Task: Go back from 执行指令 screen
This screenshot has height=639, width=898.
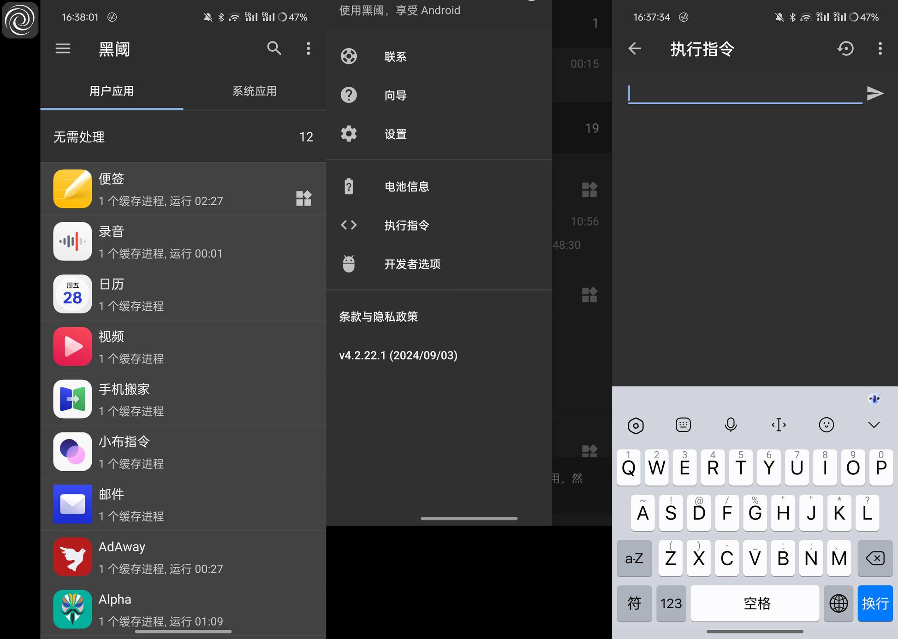Action: 635,48
